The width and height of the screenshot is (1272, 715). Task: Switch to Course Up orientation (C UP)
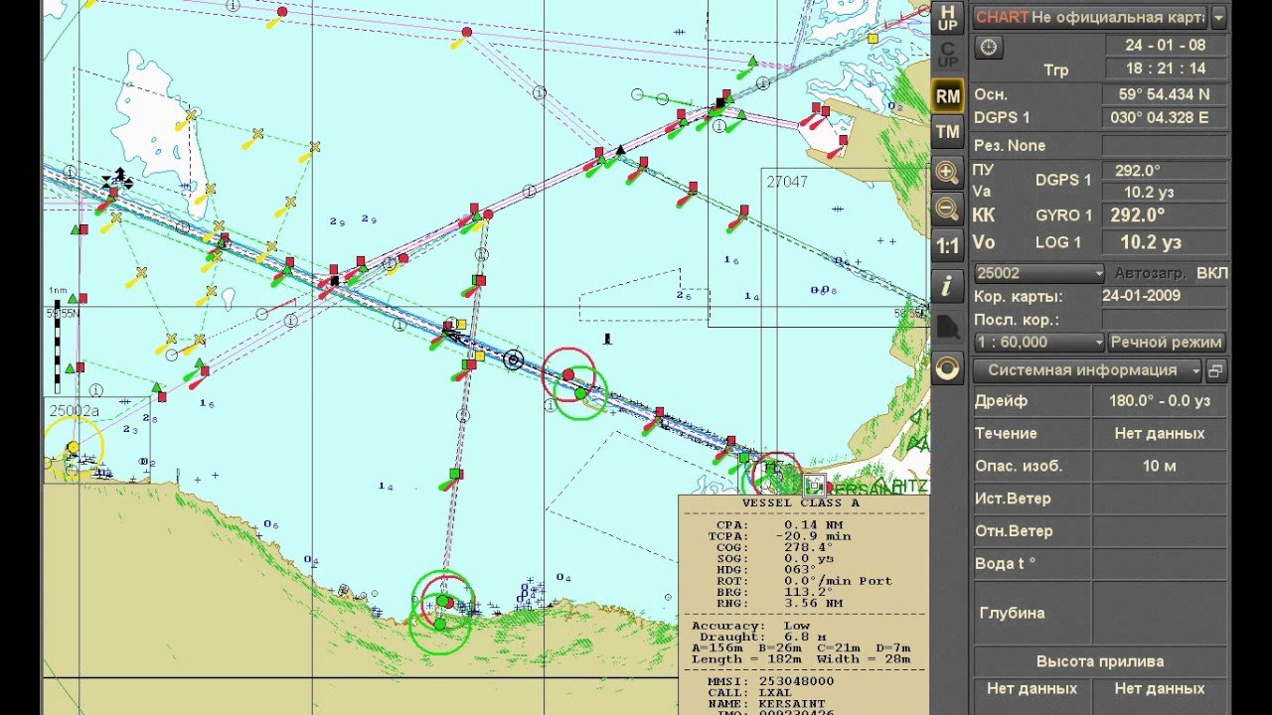pyautogui.click(x=948, y=55)
